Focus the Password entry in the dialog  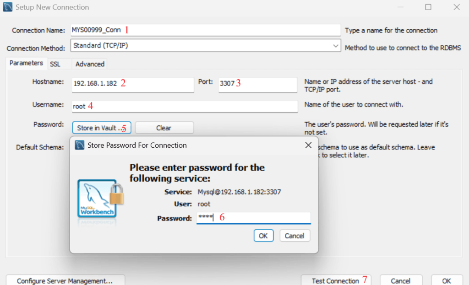coord(254,218)
